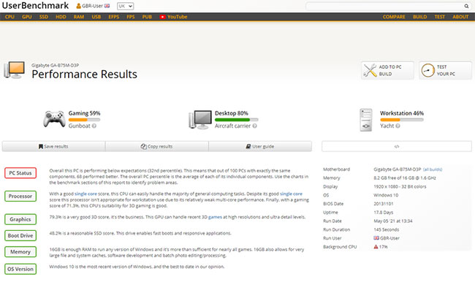Click the OS Version badge
This screenshot has height=282, width=475.
(20, 269)
